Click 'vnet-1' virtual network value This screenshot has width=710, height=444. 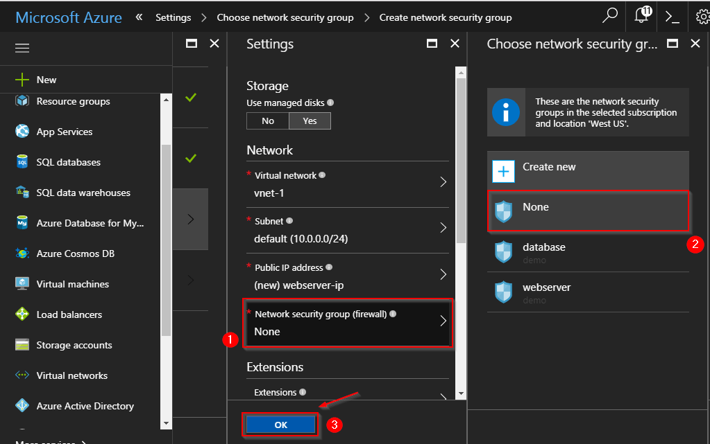[269, 193]
